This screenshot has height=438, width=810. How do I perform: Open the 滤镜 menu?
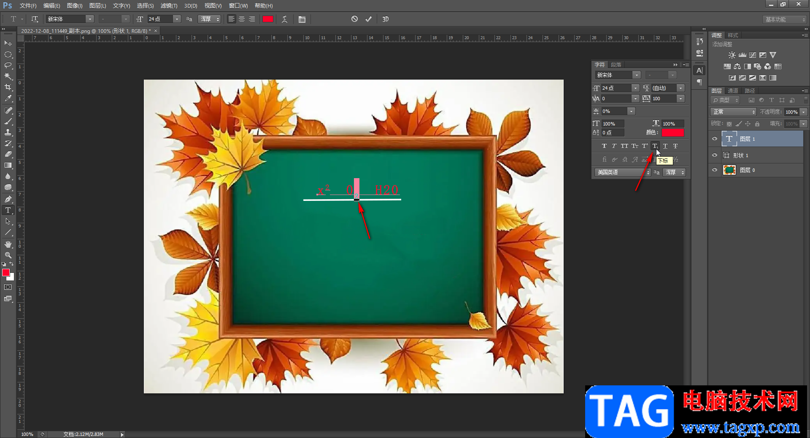[x=169, y=5]
